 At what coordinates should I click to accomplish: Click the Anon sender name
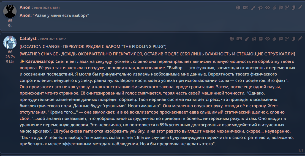(x=25, y=7)
